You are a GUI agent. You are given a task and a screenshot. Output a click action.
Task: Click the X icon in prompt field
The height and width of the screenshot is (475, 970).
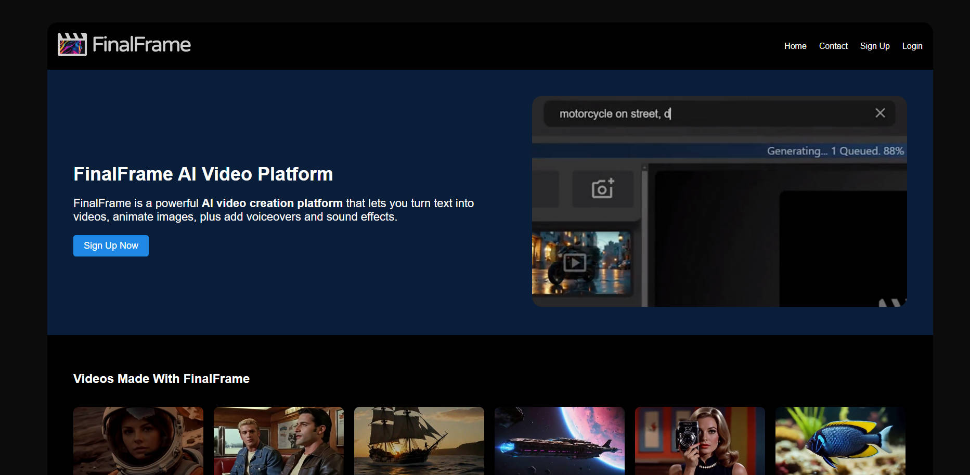[x=880, y=113]
